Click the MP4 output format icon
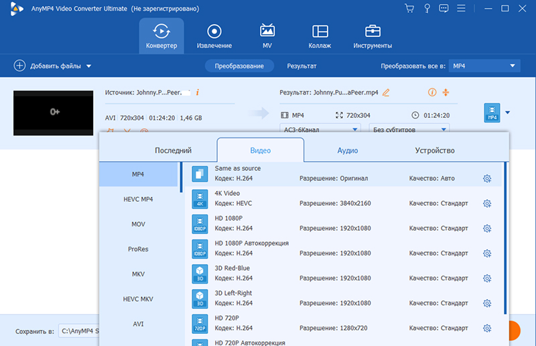The image size is (536, 346). coord(492,113)
